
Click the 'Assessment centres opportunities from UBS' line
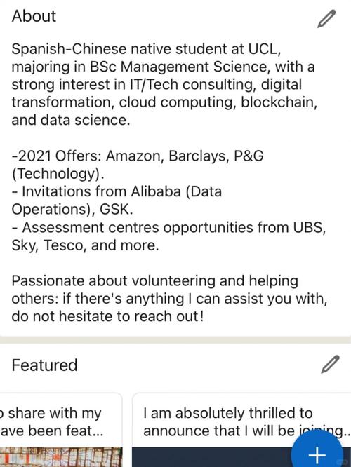(x=168, y=228)
